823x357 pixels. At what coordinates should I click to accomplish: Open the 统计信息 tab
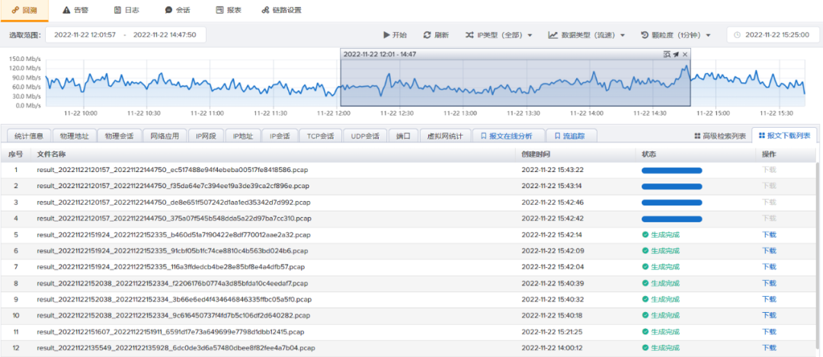29,135
